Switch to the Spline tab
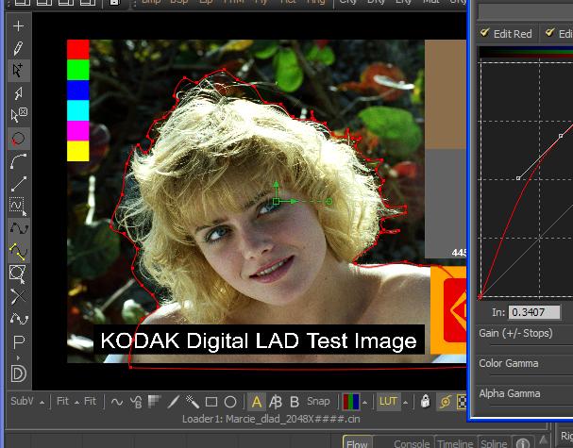This screenshot has height=448, width=573. (494, 443)
